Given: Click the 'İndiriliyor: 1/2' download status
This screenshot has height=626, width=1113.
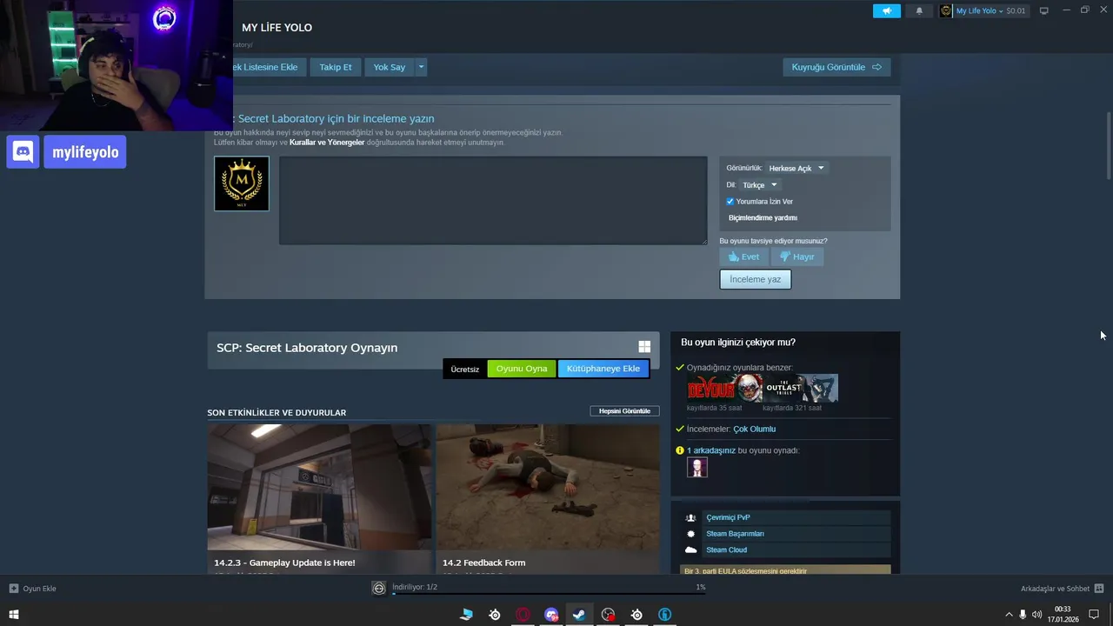Looking at the screenshot, I should point(415,587).
